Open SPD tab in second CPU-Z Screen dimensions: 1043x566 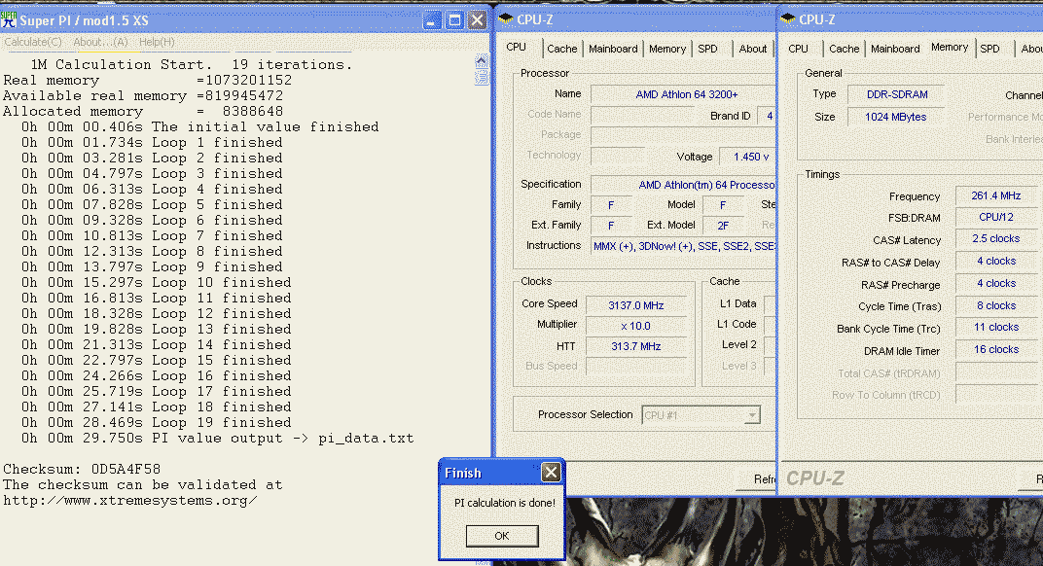(x=989, y=49)
